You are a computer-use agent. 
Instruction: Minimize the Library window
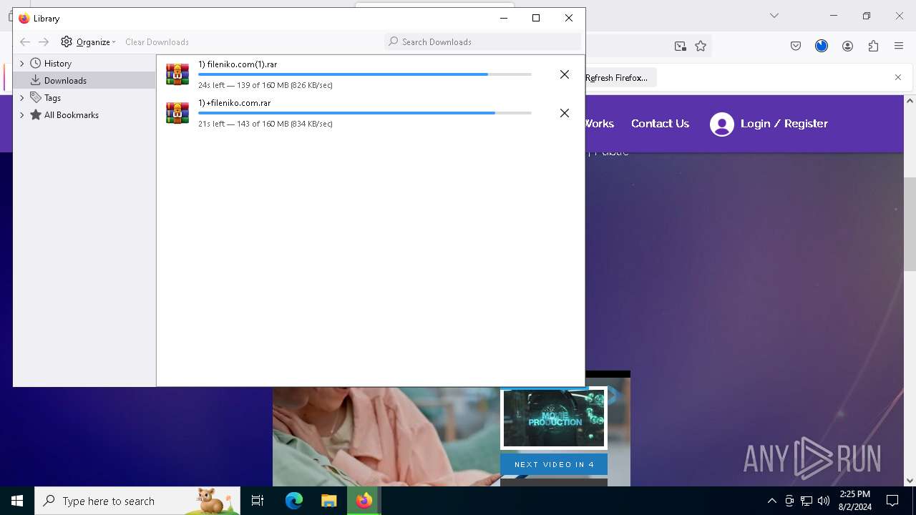(x=503, y=18)
